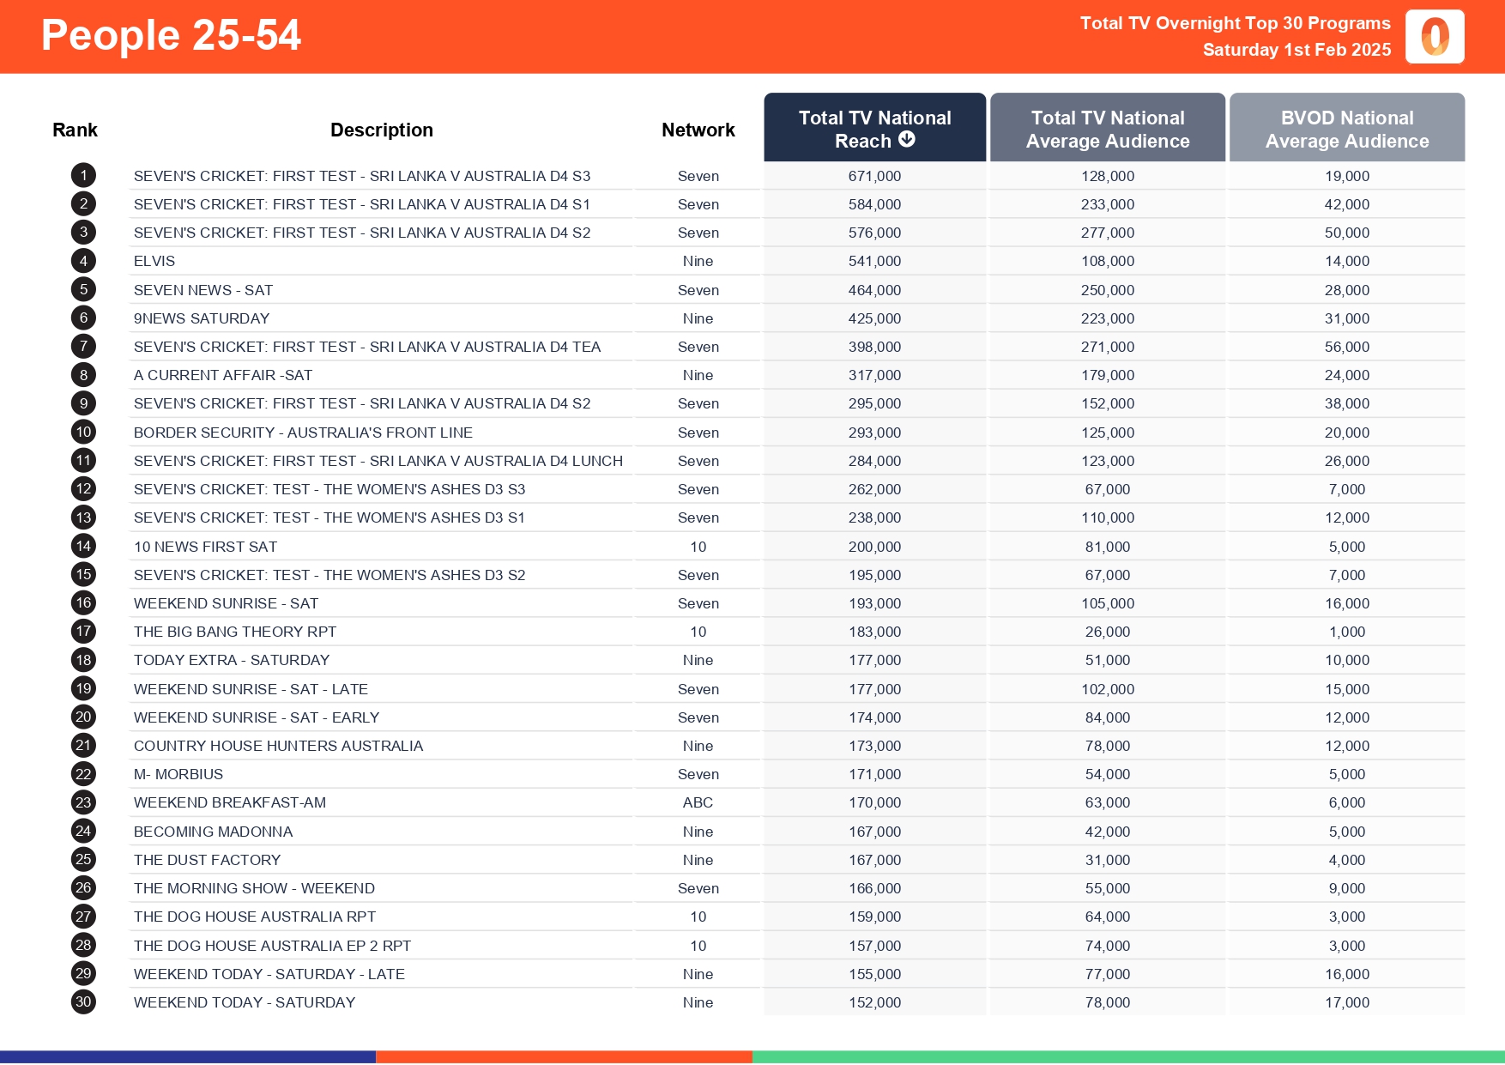1505x1065 pixels.
Task: Click the 671,000 reach value cell
Action: pos(874,176)
